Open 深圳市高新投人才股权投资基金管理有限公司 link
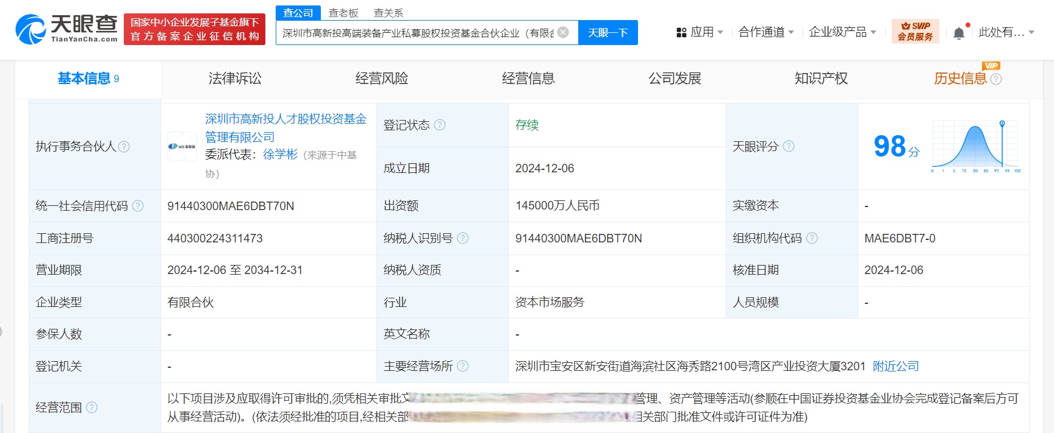This screenshot has height=433, width=1054. pyautogui.click(x=286, y=128)
